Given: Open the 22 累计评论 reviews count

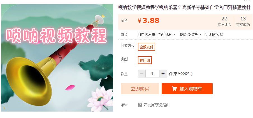Looking at the screenshot, I should [224, 22].
